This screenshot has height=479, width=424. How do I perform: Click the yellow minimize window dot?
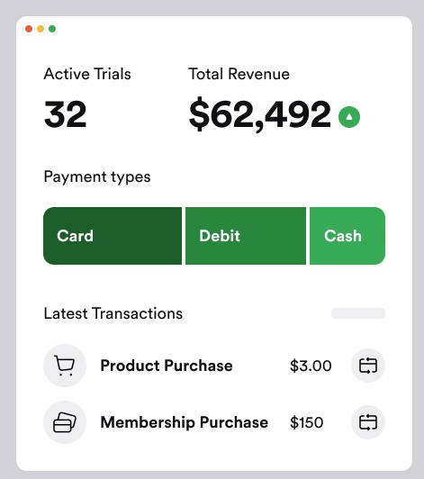[x=41, y=29]
